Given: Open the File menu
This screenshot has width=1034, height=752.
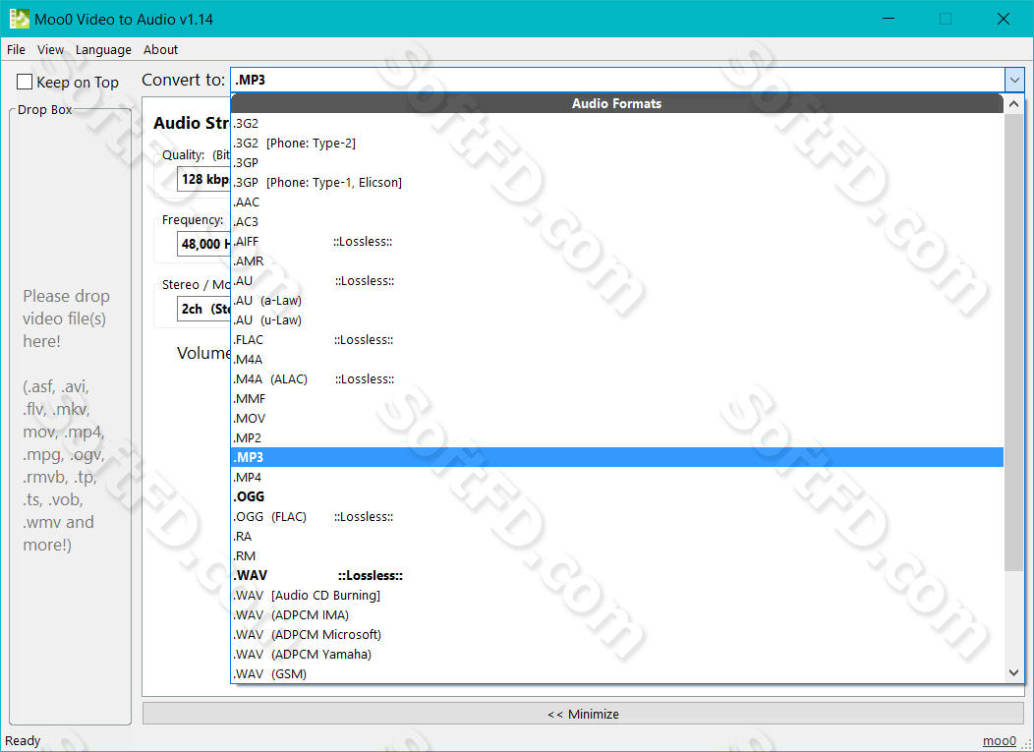Looking at the screenshot, I should pyautogui.click(x=16, y=49).
